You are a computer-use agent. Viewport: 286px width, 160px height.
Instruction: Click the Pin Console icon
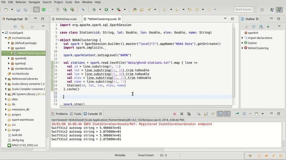pyautogui.click(x=237, y=114)
